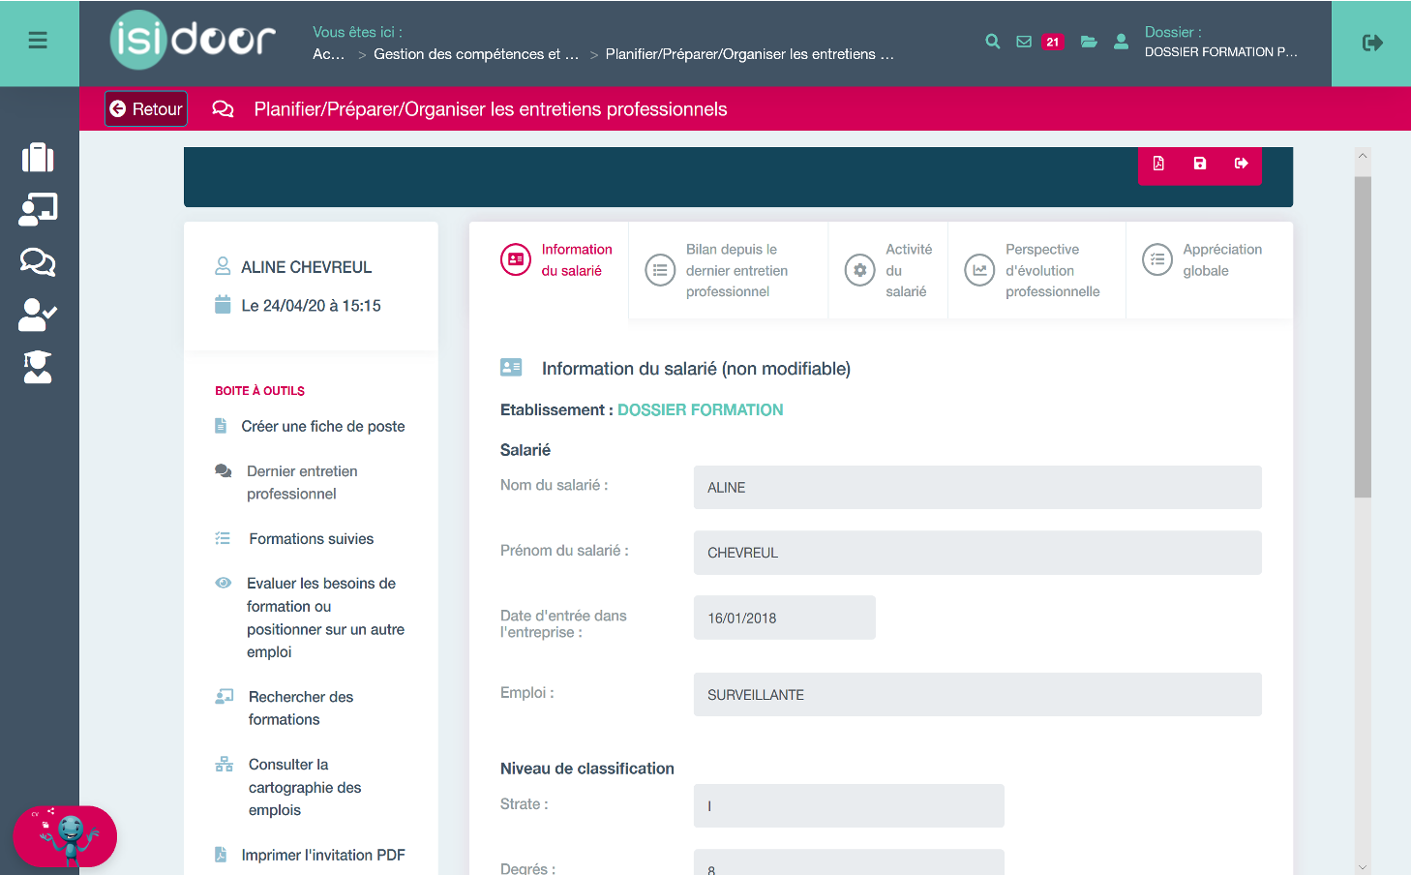Click the mascot chatbot assistant bubble
Screen dimensions: 1411x875
(x=66, y=836)
